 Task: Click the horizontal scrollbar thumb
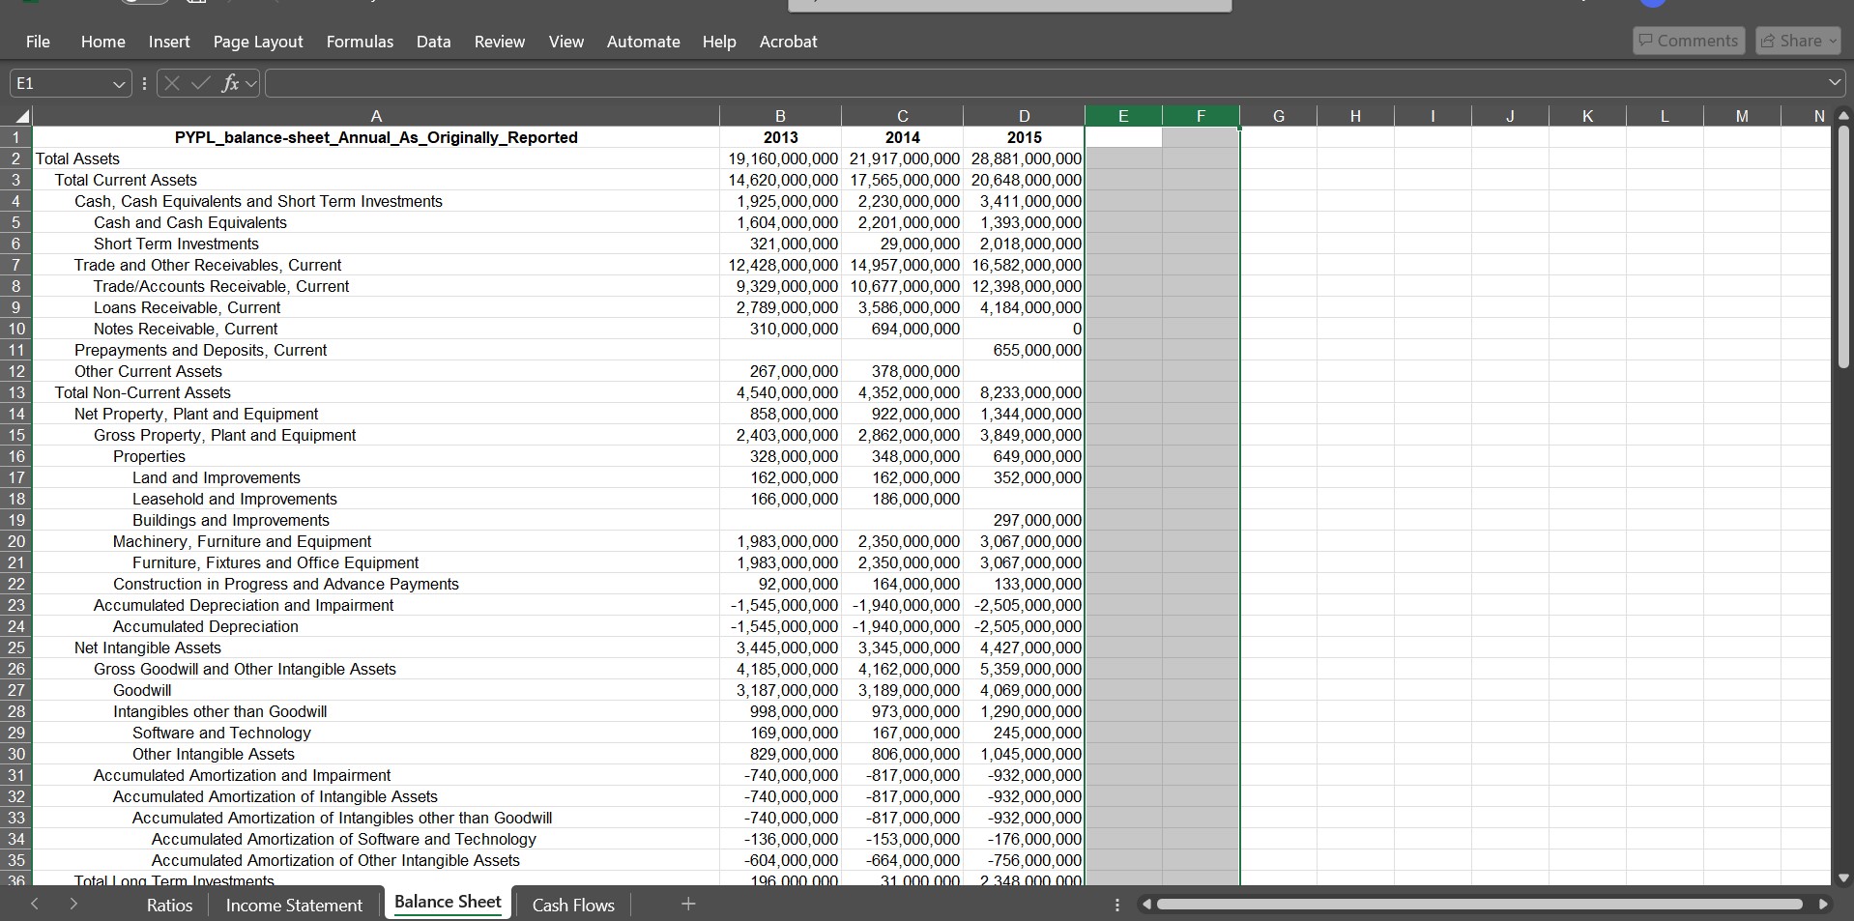(x=1479, y=905)
